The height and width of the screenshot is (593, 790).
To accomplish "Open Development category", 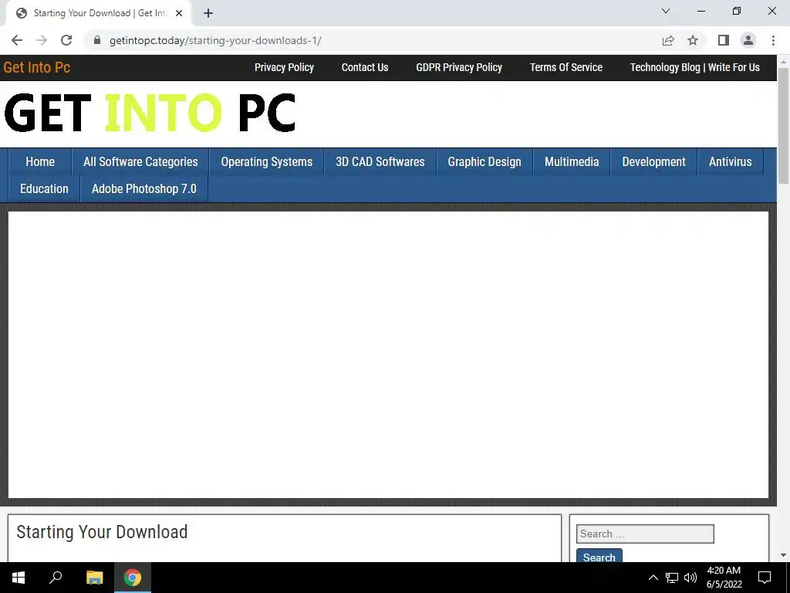I will (653, 162).
